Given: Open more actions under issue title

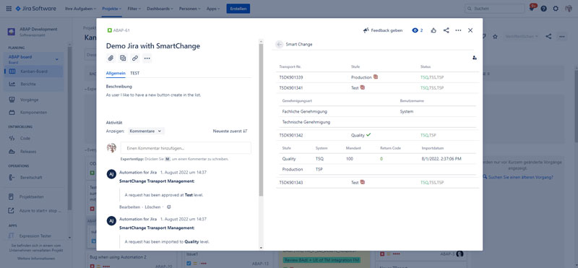Looking at the screenshot, I should 147,58.
